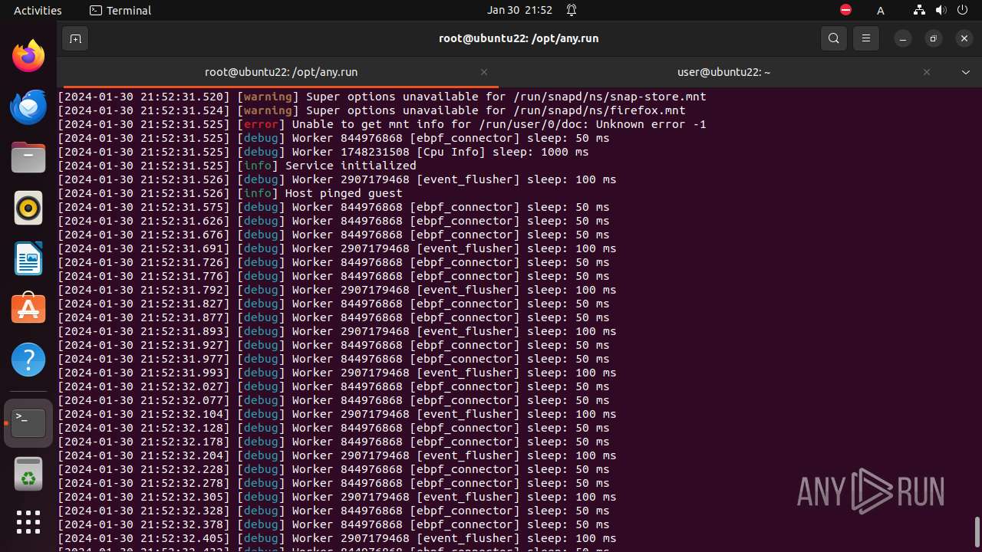Click the 'Unknown error -1' text
Viewport: 982px width, 552px height.
coord(651,124)
